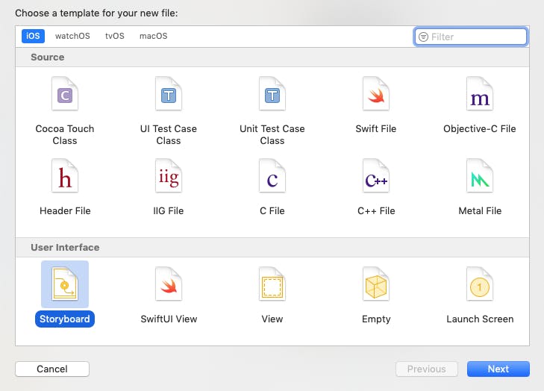Screen dimensions: 544x391
Task: Click the "Header File" label text
Action: (x=65, y=210)
